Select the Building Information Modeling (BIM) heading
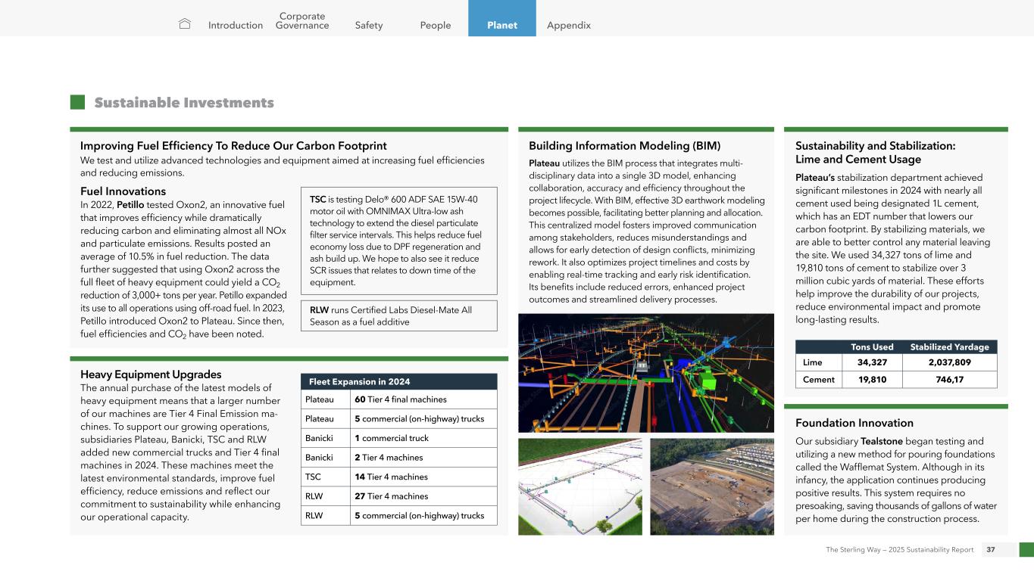 (x=624, y=145)
